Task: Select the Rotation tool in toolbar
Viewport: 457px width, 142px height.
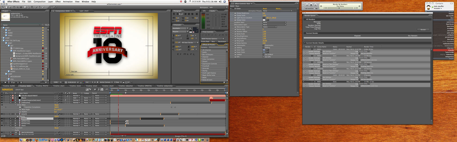Action: [x=14, y=7]
